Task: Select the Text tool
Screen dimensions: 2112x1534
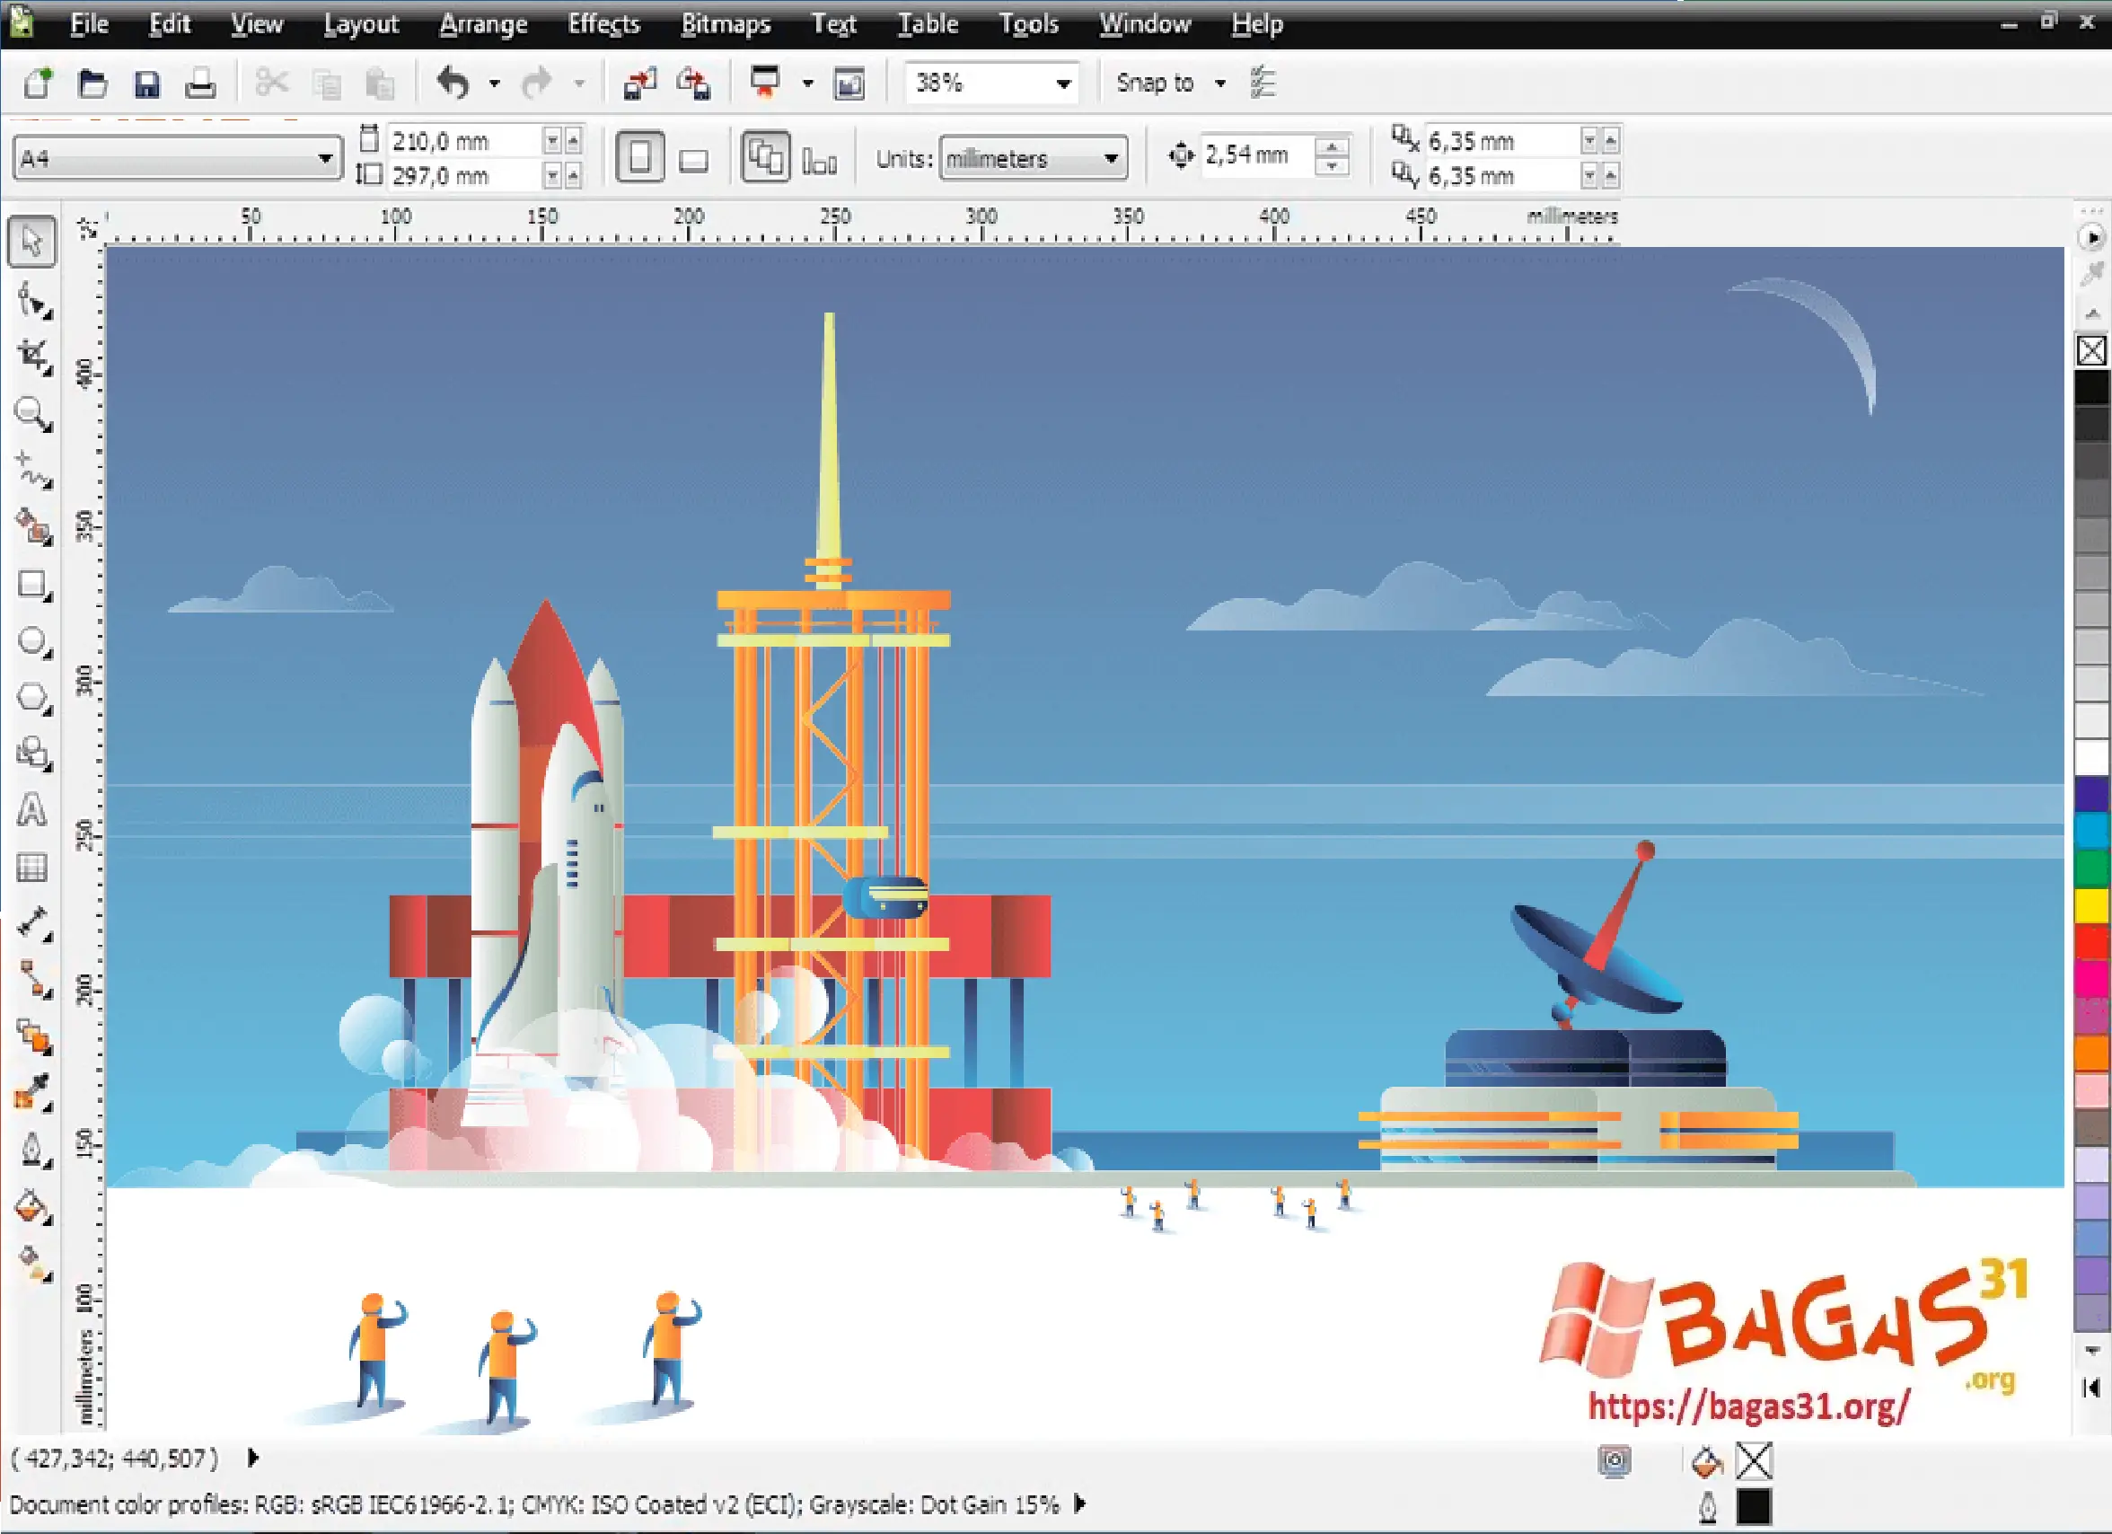Action: 31,809
